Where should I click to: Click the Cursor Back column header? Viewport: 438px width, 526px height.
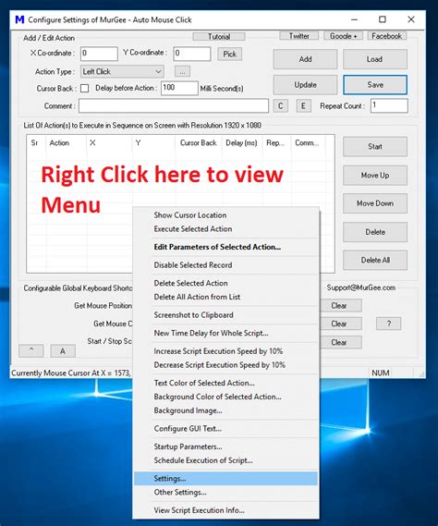[x=199, y=143]
